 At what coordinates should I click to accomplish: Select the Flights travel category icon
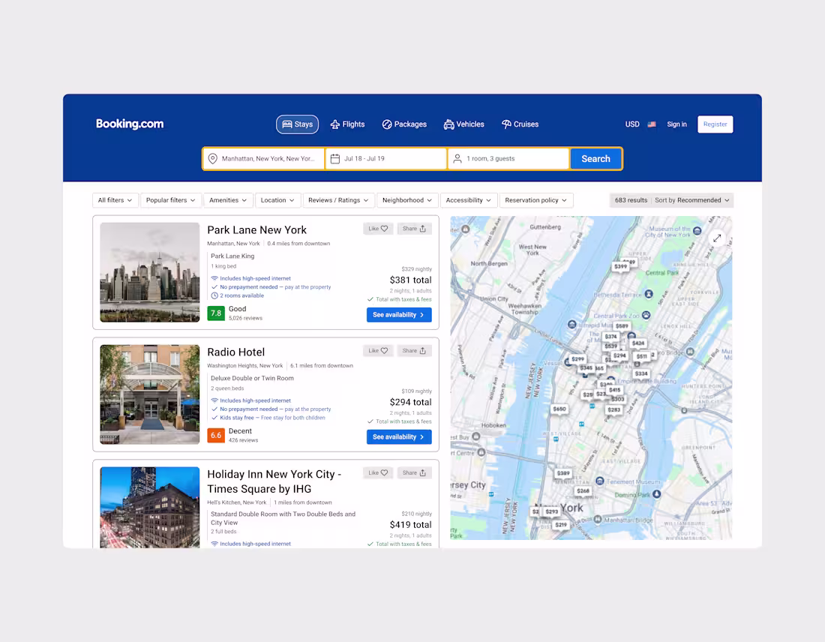click(x=335, y=124)
